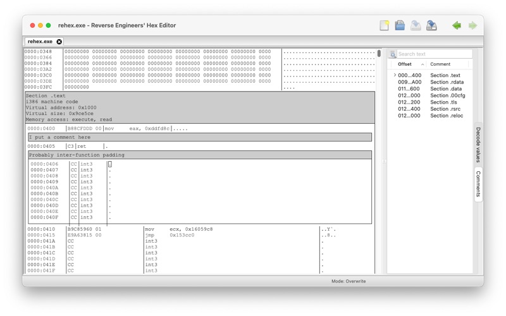The image size is (506, 316).
Task: Focus the Search text field
Action: [435, 54]
